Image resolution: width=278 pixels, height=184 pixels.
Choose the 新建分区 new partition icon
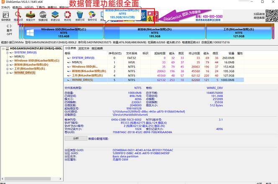coord(55,16)
